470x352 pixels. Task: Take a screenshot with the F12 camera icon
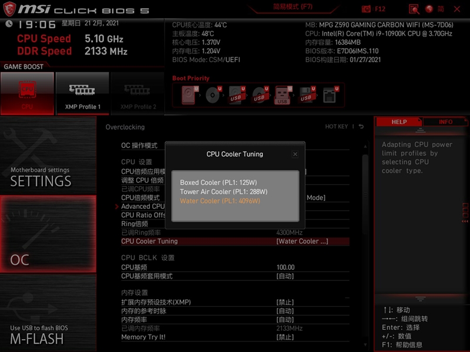[366, 9]
